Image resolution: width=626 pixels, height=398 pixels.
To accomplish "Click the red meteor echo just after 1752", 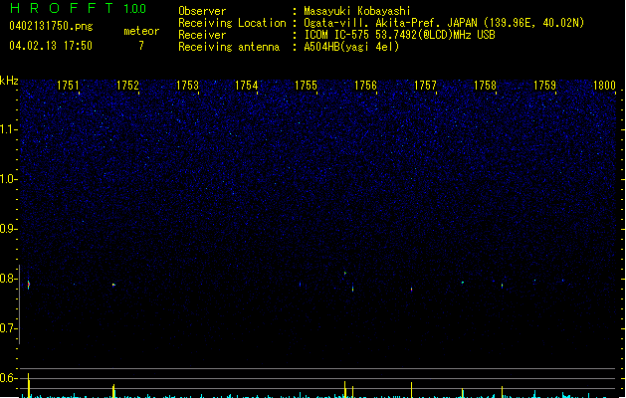I will pos(114,285).
